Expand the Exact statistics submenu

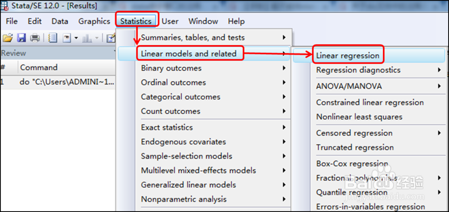pyautogui.click(x=204, y=127)
